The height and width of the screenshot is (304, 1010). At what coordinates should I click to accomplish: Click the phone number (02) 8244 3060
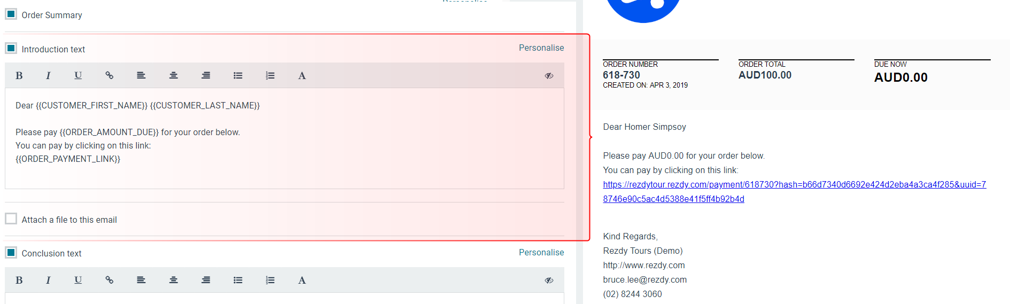(x=632, y=294)
